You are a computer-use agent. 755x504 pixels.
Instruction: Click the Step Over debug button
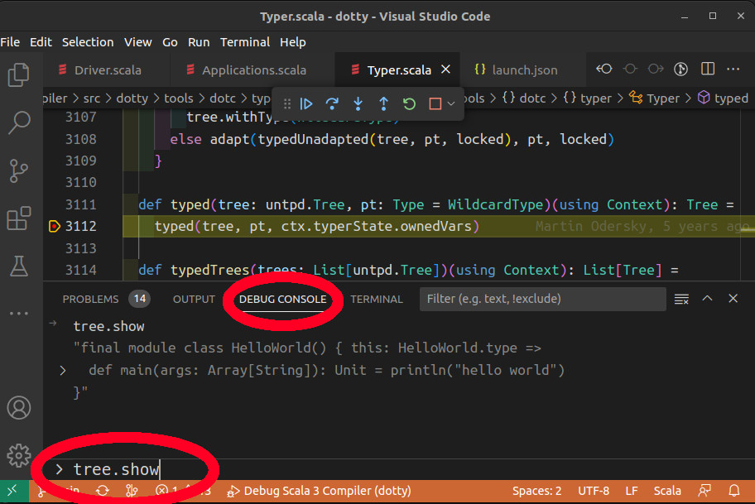click(x=332, y=103)
